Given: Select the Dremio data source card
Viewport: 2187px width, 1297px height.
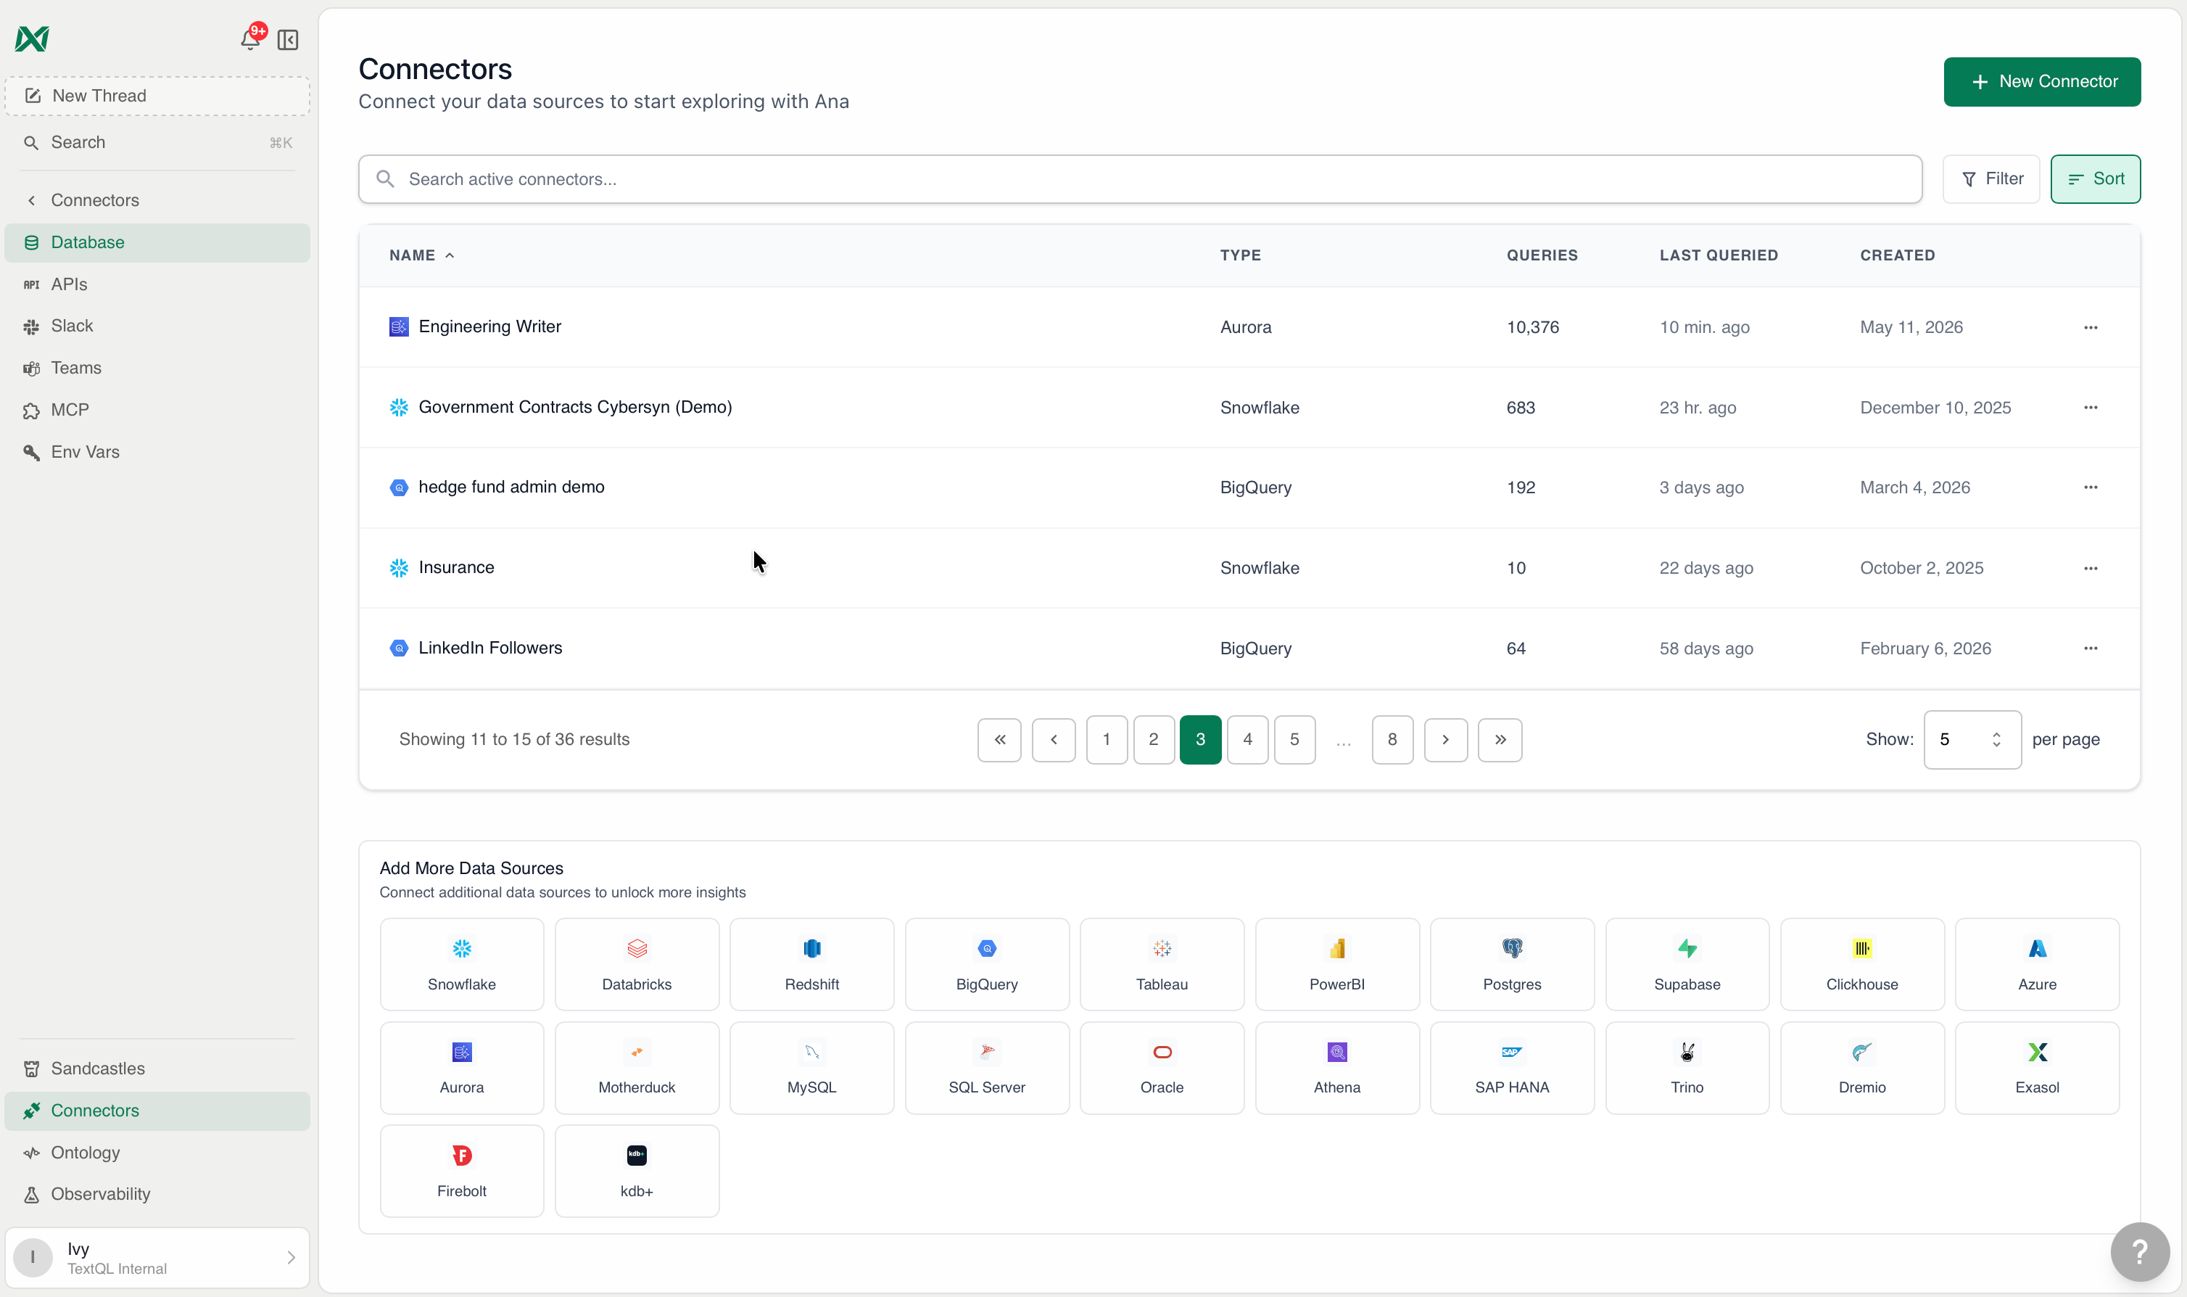Looking at the screenshot, I should point(1862,1067).
